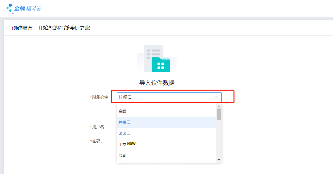This screenshot has width=333, height=174.
Task: Select 金蝶 from the dropdown list
Action: [x=167, y=111]
